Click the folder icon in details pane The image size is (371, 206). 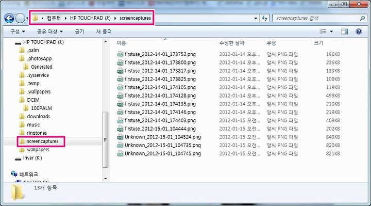[17, 192]
